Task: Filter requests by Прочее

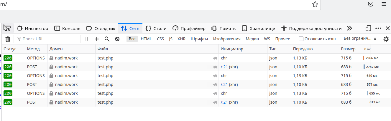Action: pos(283,39)
